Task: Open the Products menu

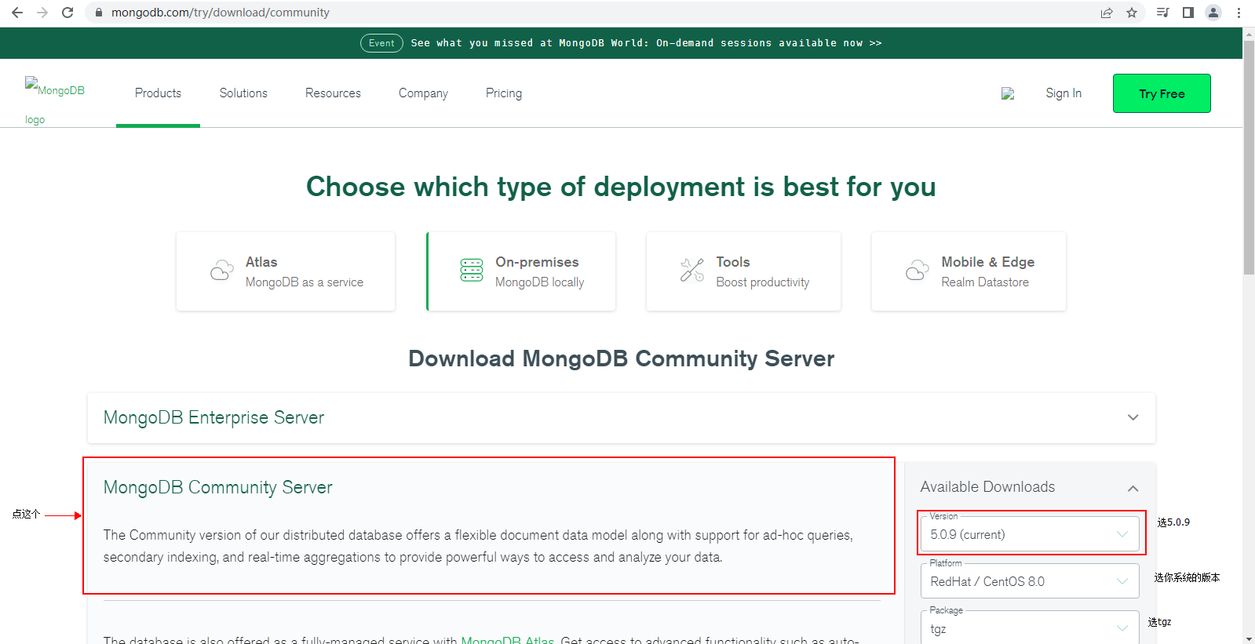Action: [158, 93]
